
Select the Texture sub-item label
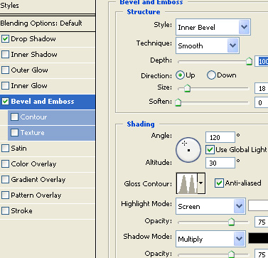click(32, 133)
